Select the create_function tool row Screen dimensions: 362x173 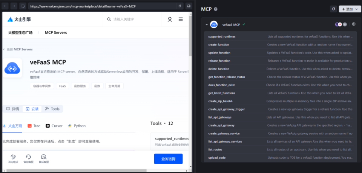(280, 45)
